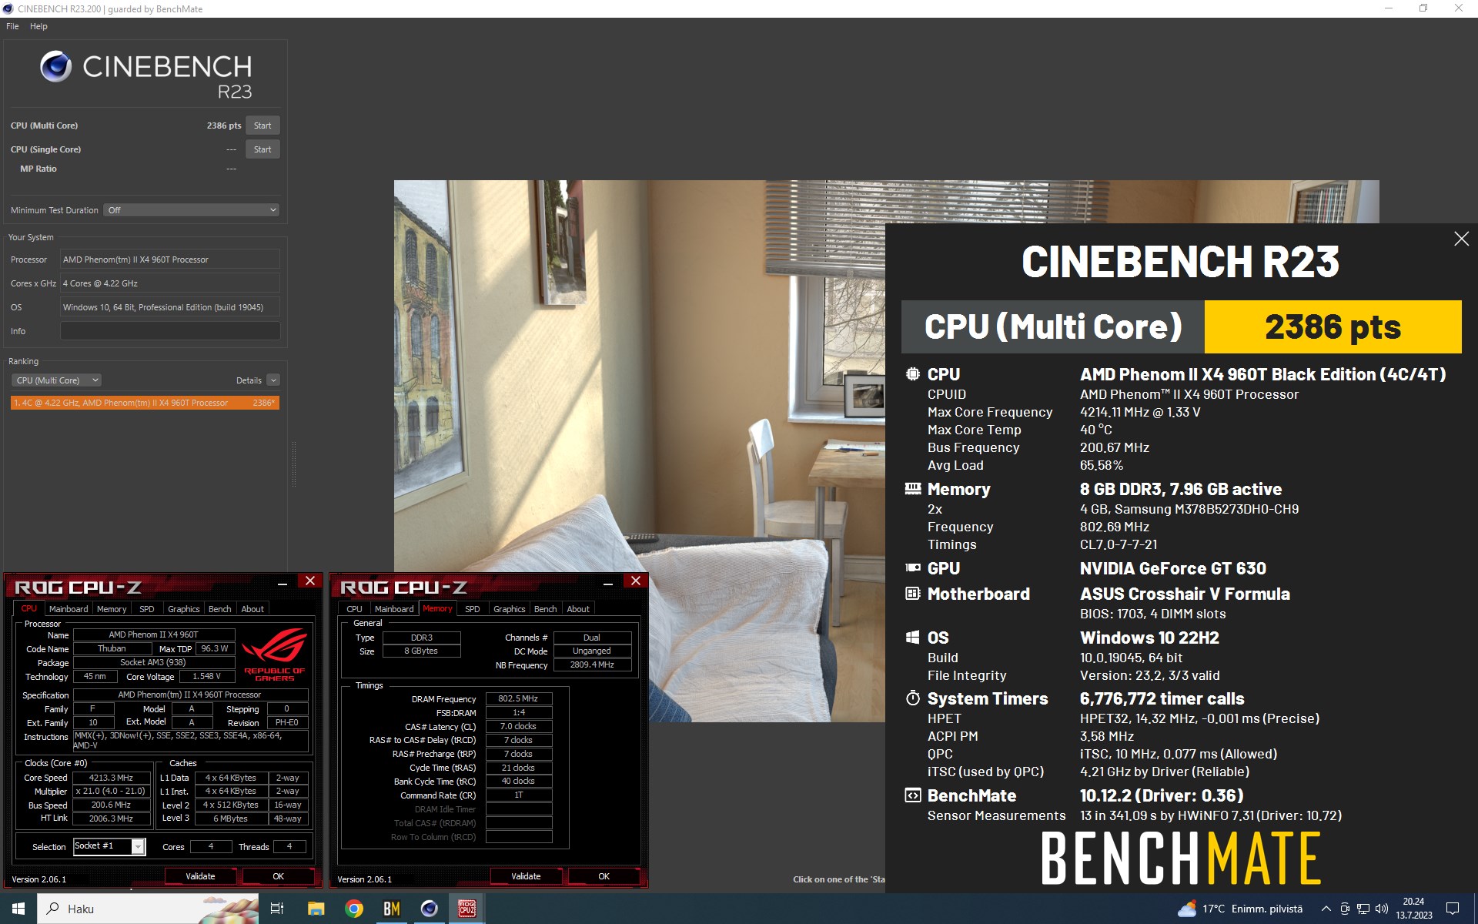Open Graphics tab in Memory CPU-Z window
Viewport: 1478px width, 924px height.
[x=510, y=609]
